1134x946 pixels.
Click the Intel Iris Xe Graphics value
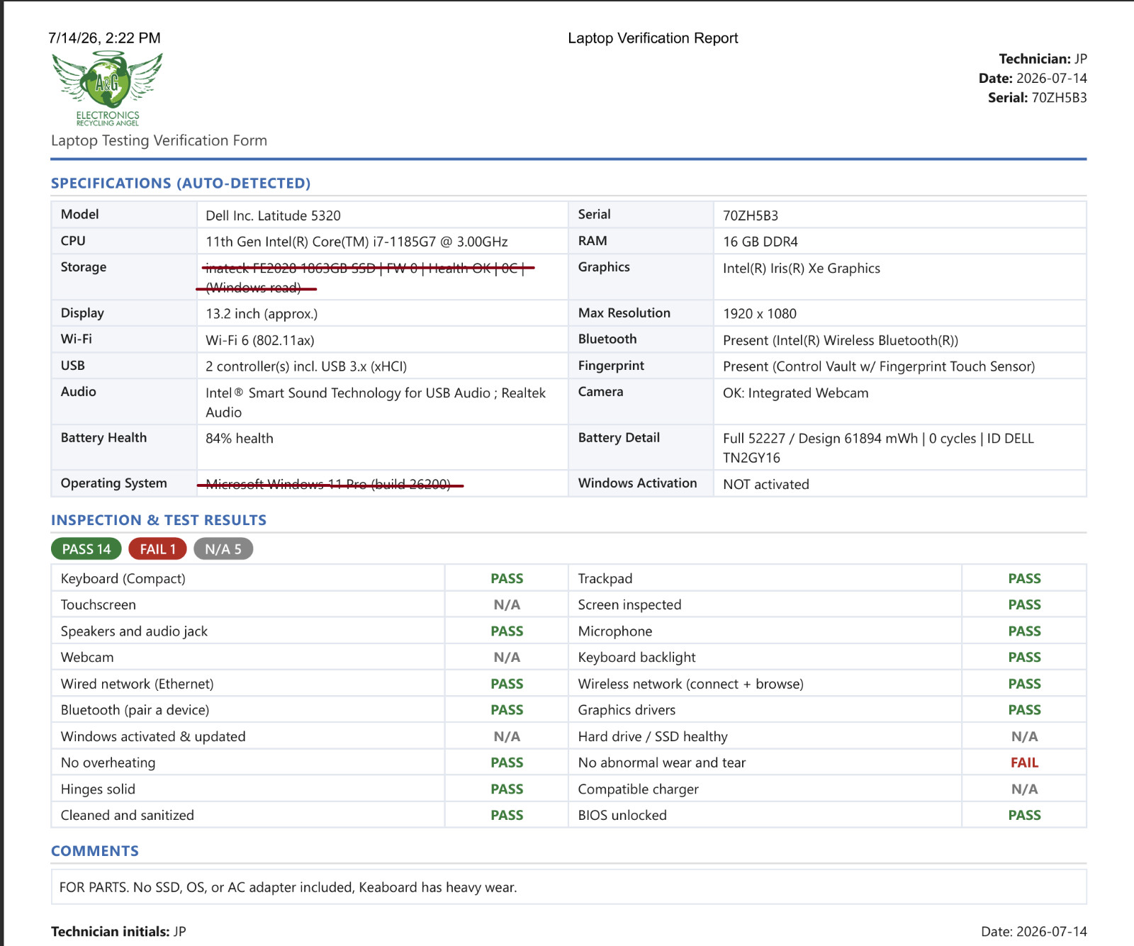click(802, 269)
